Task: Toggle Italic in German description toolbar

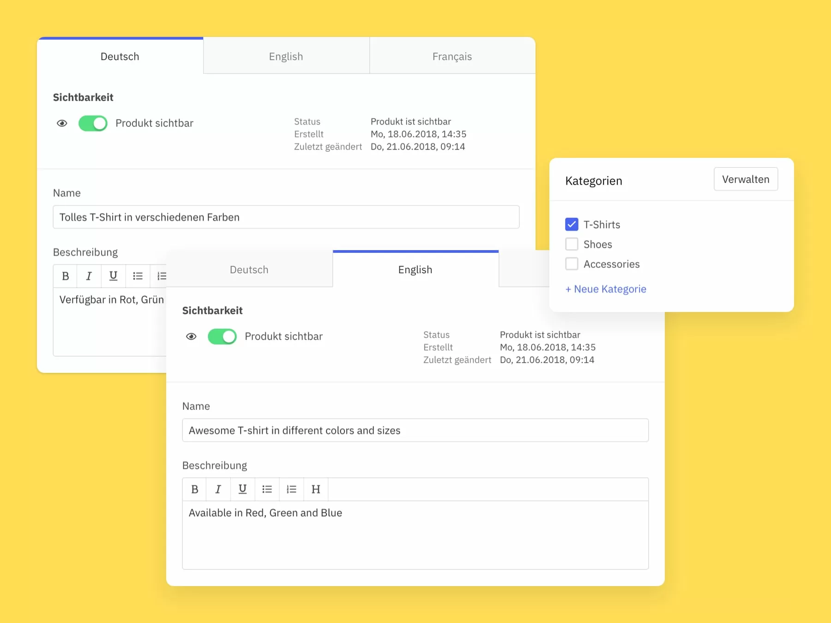Action: click(x=89, y=276)
